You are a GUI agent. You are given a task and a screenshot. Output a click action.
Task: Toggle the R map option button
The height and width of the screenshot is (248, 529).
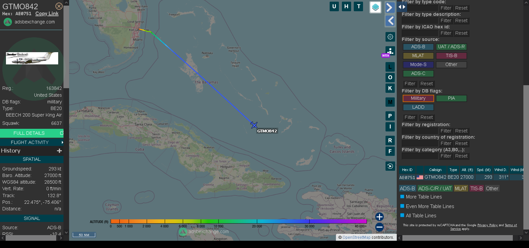coord(390,140)
